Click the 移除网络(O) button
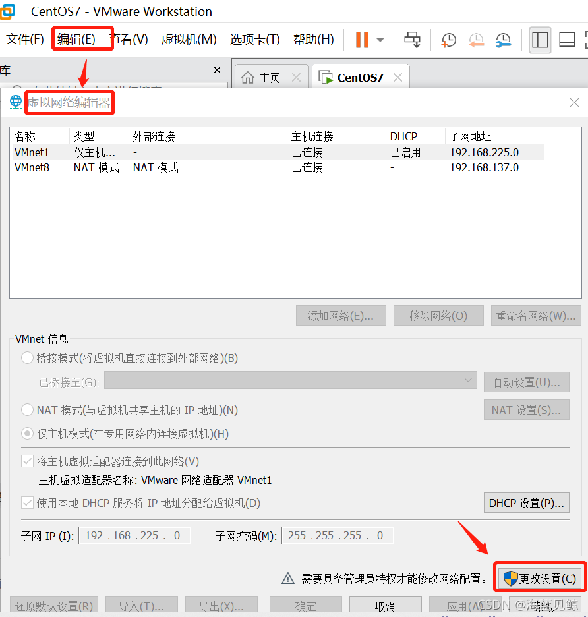588x617 pixels. click(438, 316)
